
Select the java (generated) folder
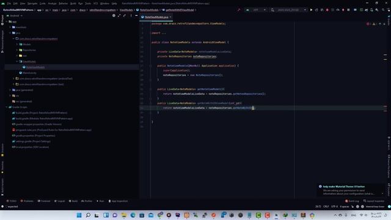click(24, 90)
